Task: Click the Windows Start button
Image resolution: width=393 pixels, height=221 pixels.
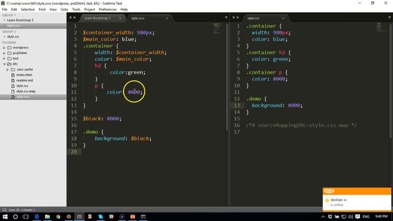Action: tap(5, 217)
